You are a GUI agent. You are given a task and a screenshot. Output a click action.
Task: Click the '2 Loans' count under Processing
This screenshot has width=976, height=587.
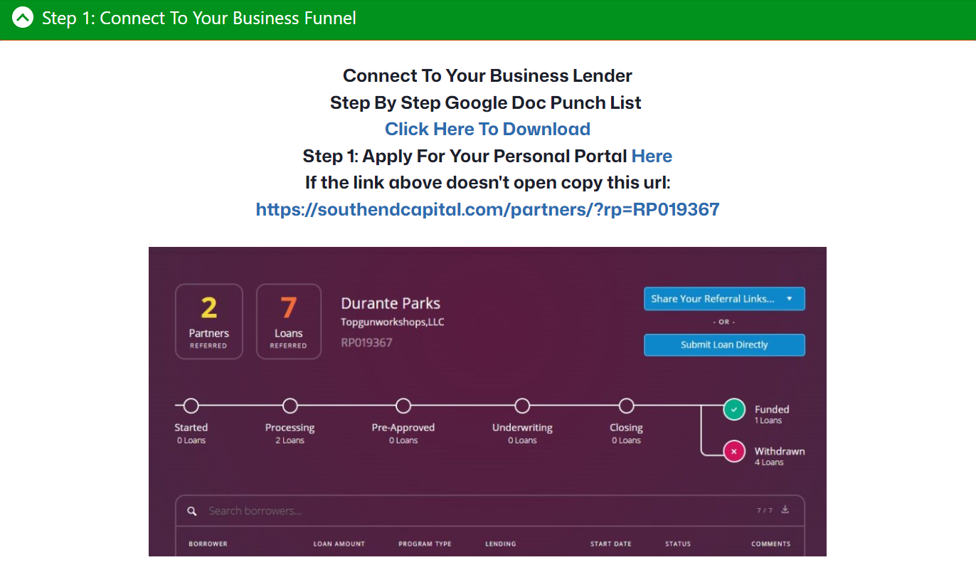pyautogui.click(x=290, y=440)
